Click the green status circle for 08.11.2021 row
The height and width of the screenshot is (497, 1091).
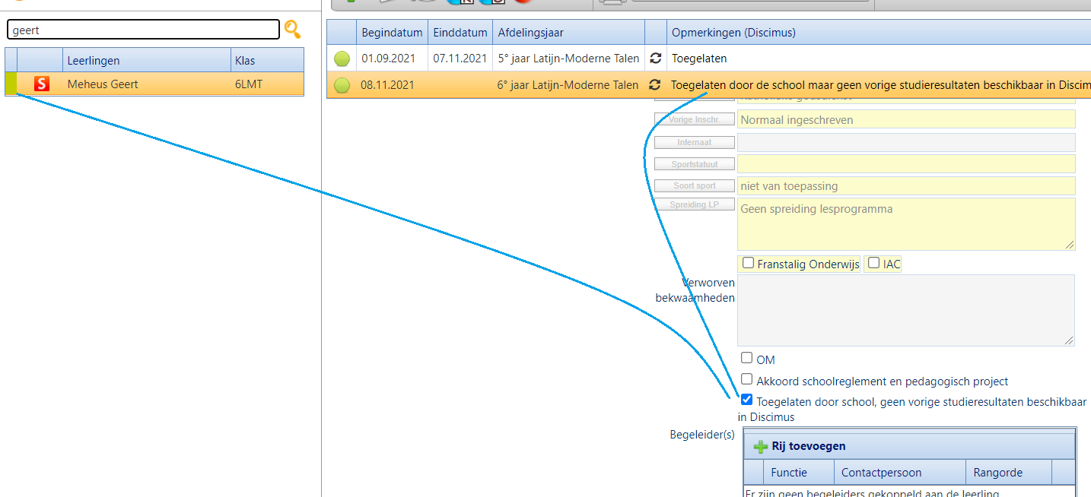point(342,86)
